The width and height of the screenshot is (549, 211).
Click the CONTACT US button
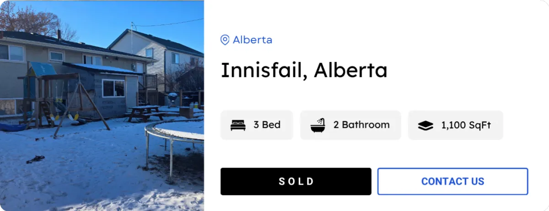452,181
